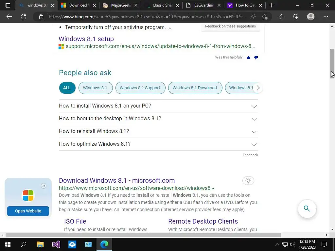Give thumbs down for Was this helpful
This screenshot has height=251, width=335.
click(256, 58)
